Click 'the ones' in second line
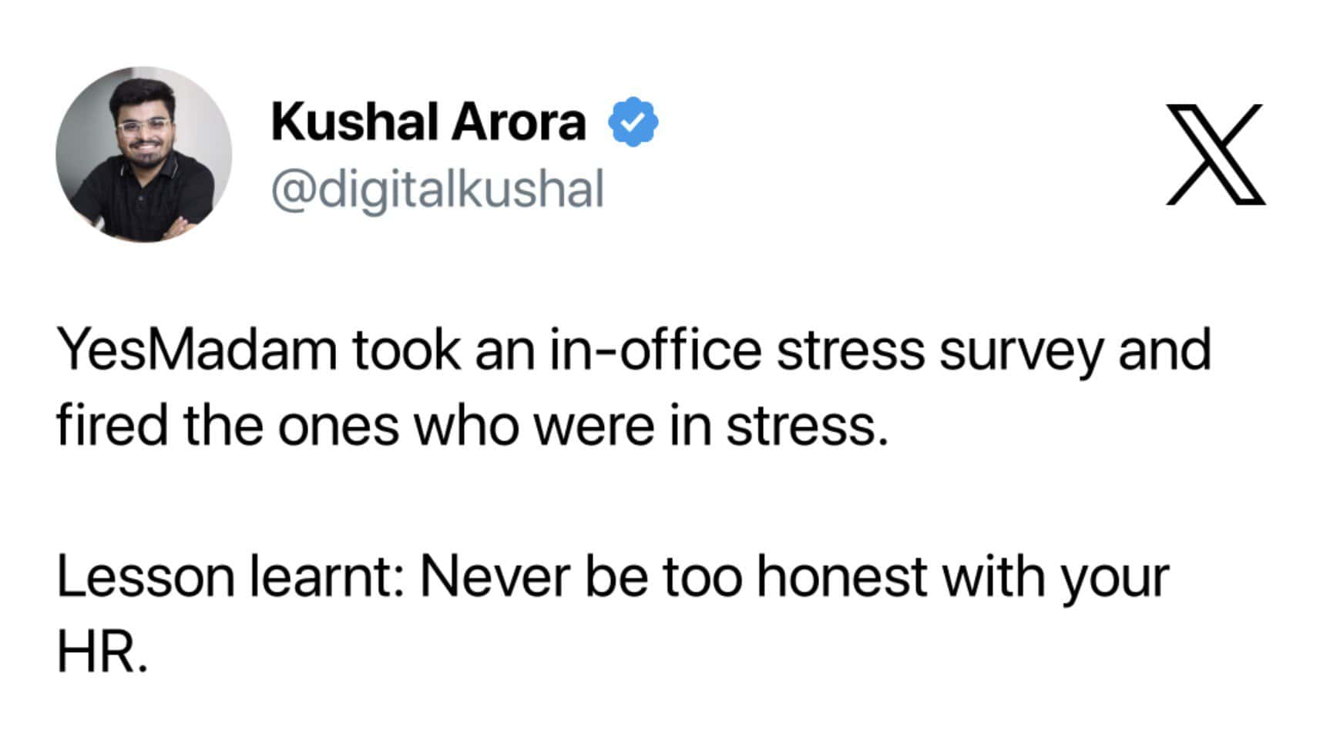The height and width of the screenshot is (753, 1330). (291, 426)
